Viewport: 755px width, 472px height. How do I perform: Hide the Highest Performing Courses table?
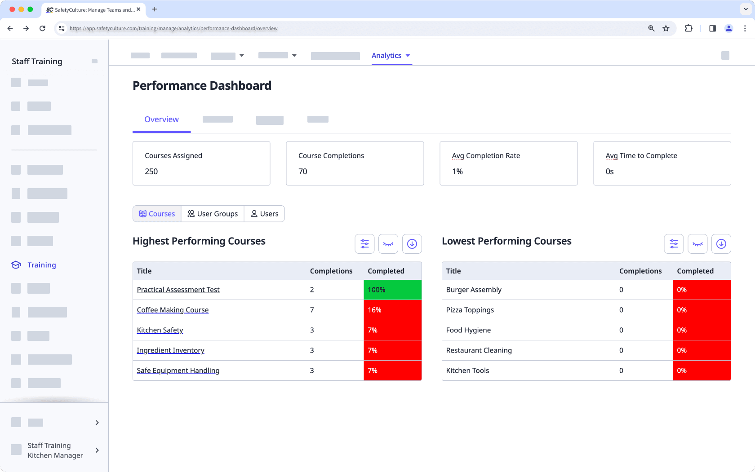(x=388, y=244)
